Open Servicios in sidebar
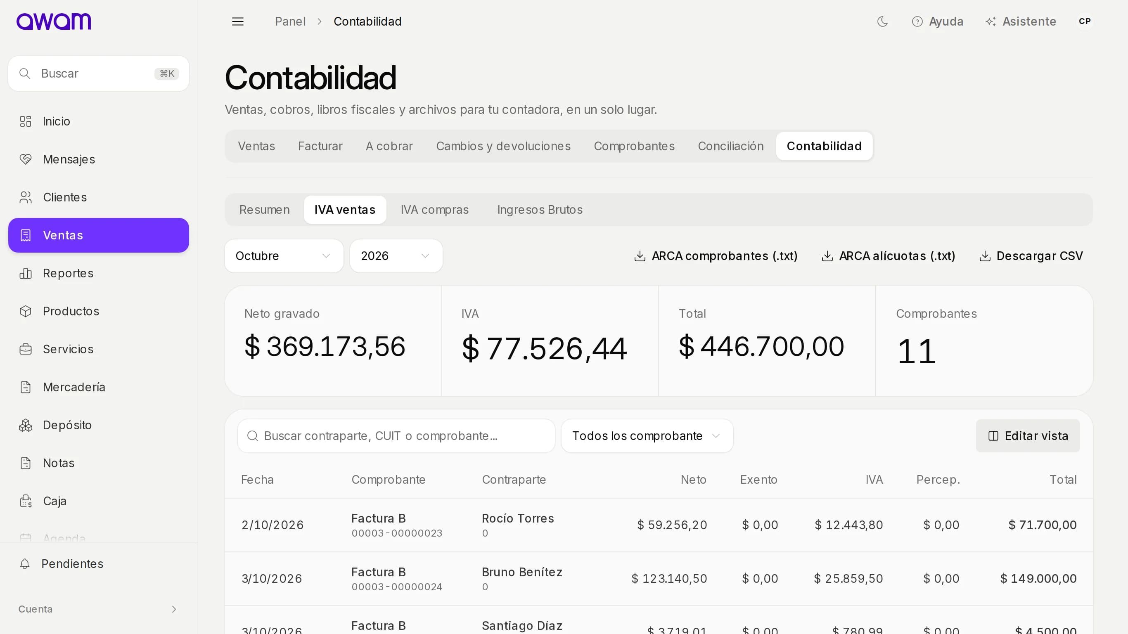This screenshot has height=634, width=1128. pyautogui.click(x=99, y=349)
